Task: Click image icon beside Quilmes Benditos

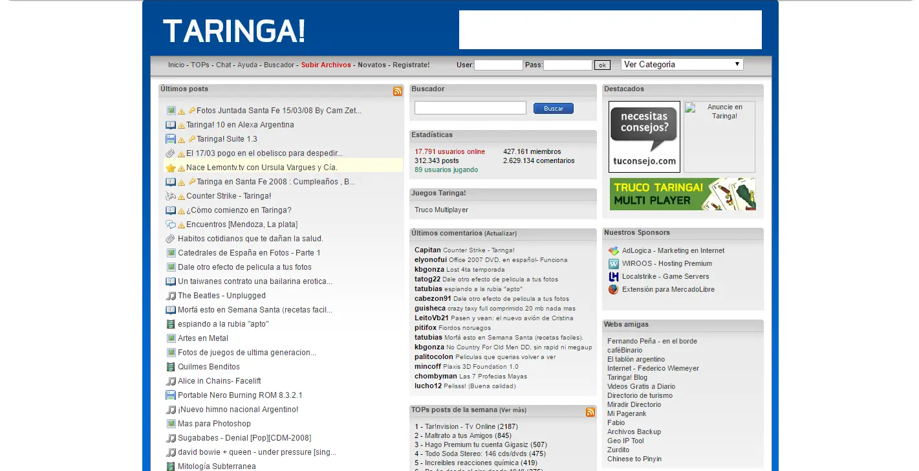Action: coord(171,367)
